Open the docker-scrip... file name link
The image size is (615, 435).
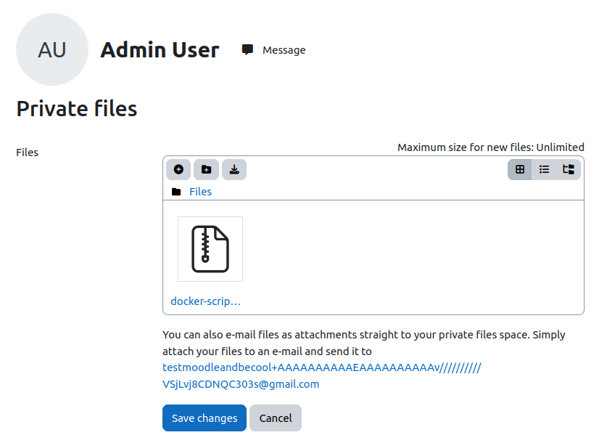coord(205,301)
